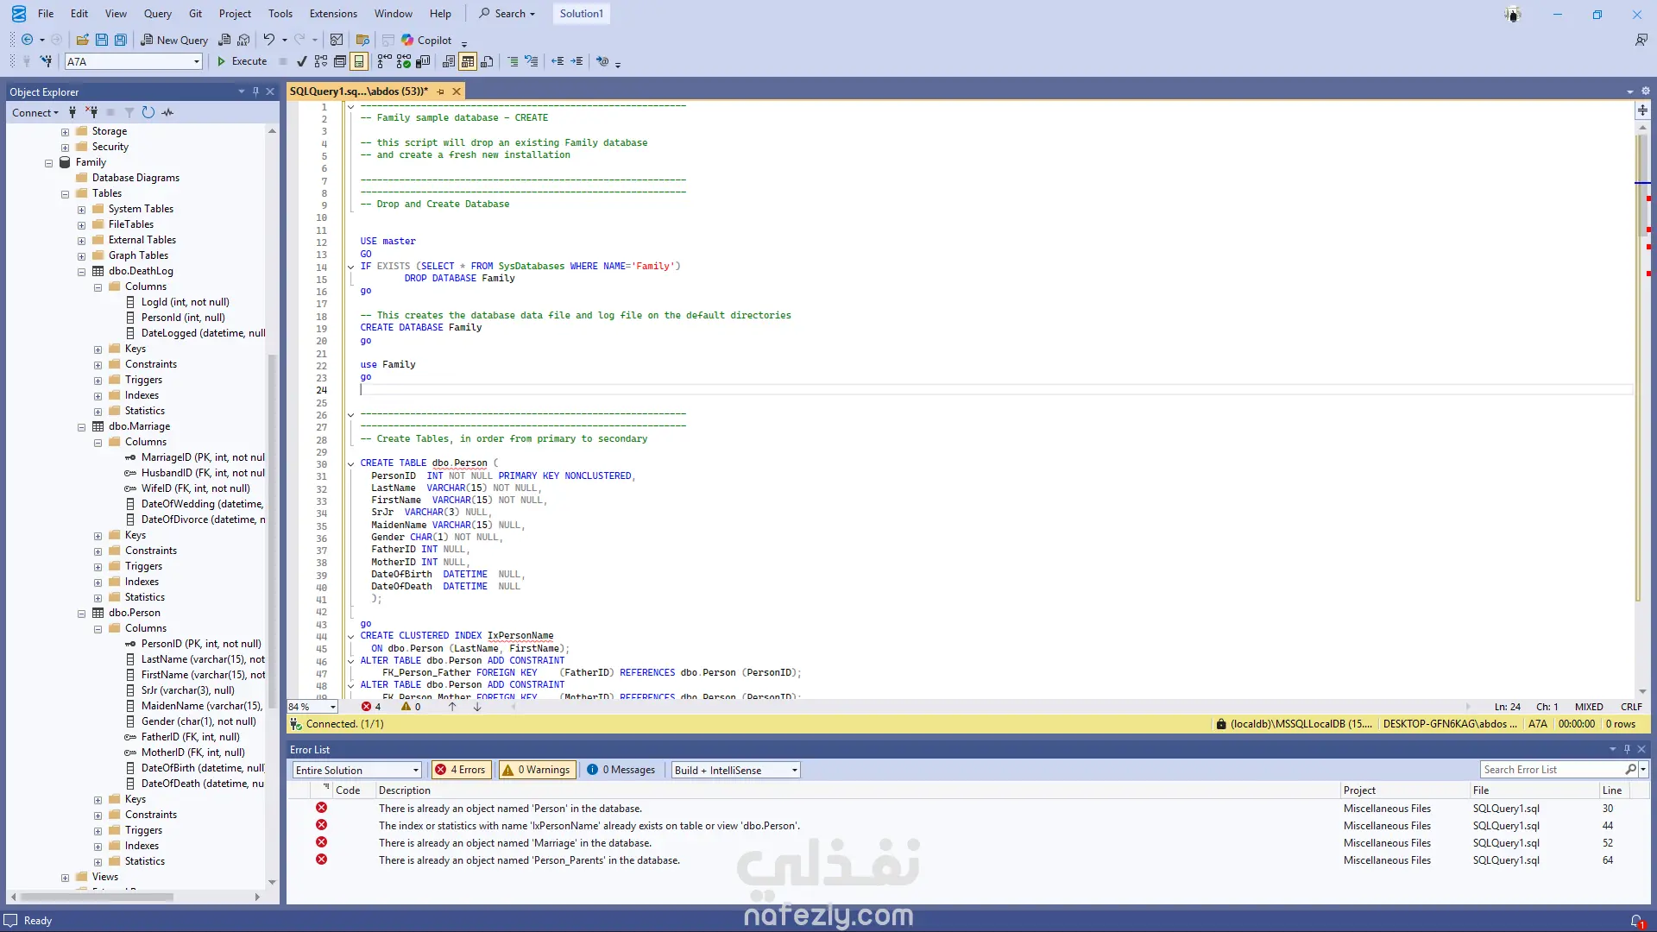Click the Save All toolbar icon
Screen dimensions: 1657x932
coord(121,40)
